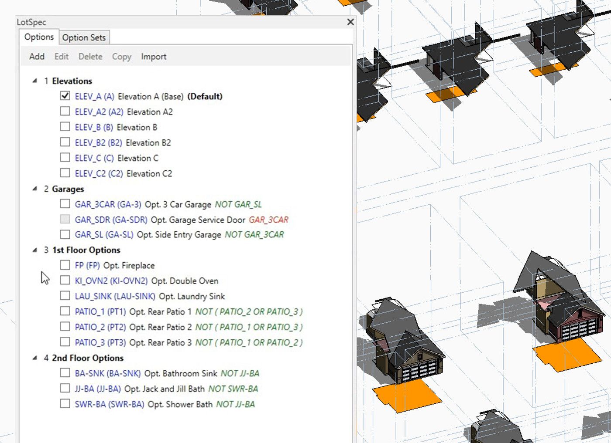Collapse the 1st Floor Options group
This screenshot has height=443, width=611.
(x=35, y=250)
